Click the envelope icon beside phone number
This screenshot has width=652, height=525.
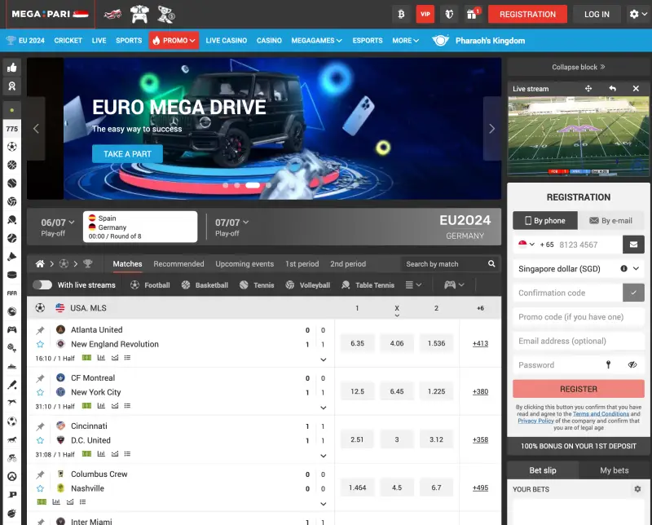(x=633, y=245)
